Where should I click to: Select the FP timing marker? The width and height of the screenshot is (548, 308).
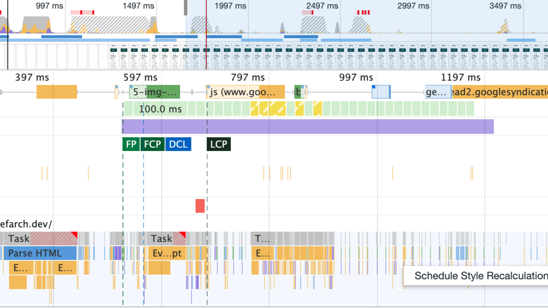tap(131, 144)
